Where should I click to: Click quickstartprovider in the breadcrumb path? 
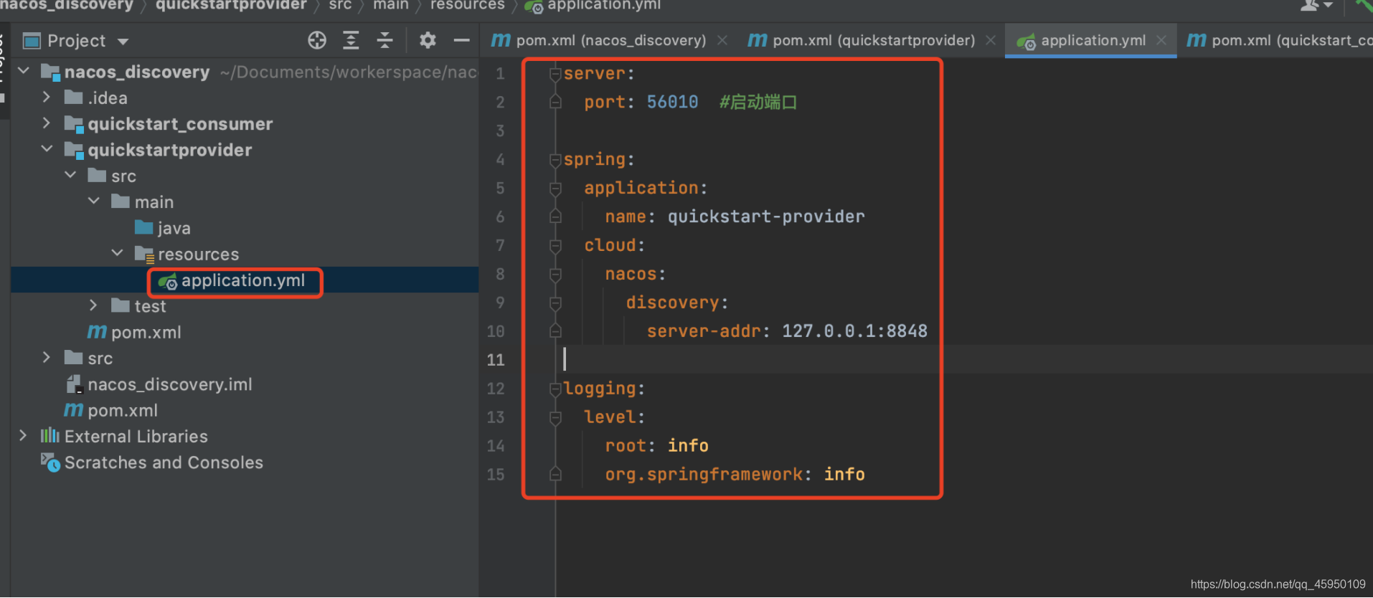tap(231, 5)
